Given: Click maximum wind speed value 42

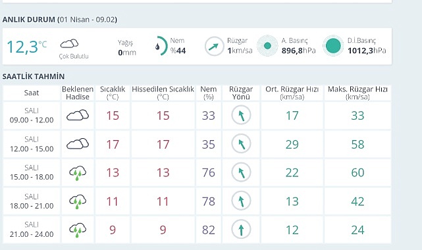Looking at the screenshot, I should click(x=357, y=201).
